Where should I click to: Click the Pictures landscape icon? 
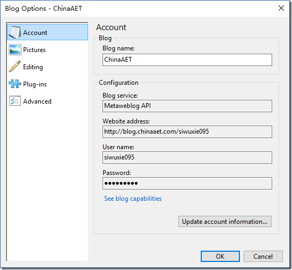click(x=15, y=50)
